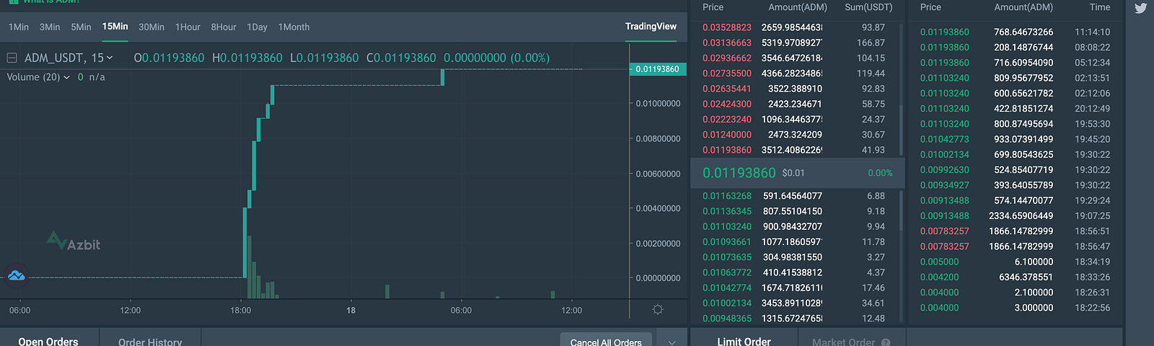Click the trade history Time column header

(x=1099, y=7)
